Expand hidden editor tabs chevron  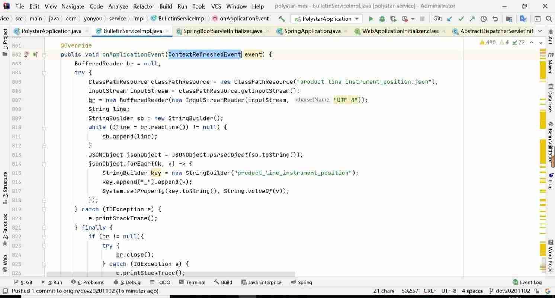[x=540, y=31]
